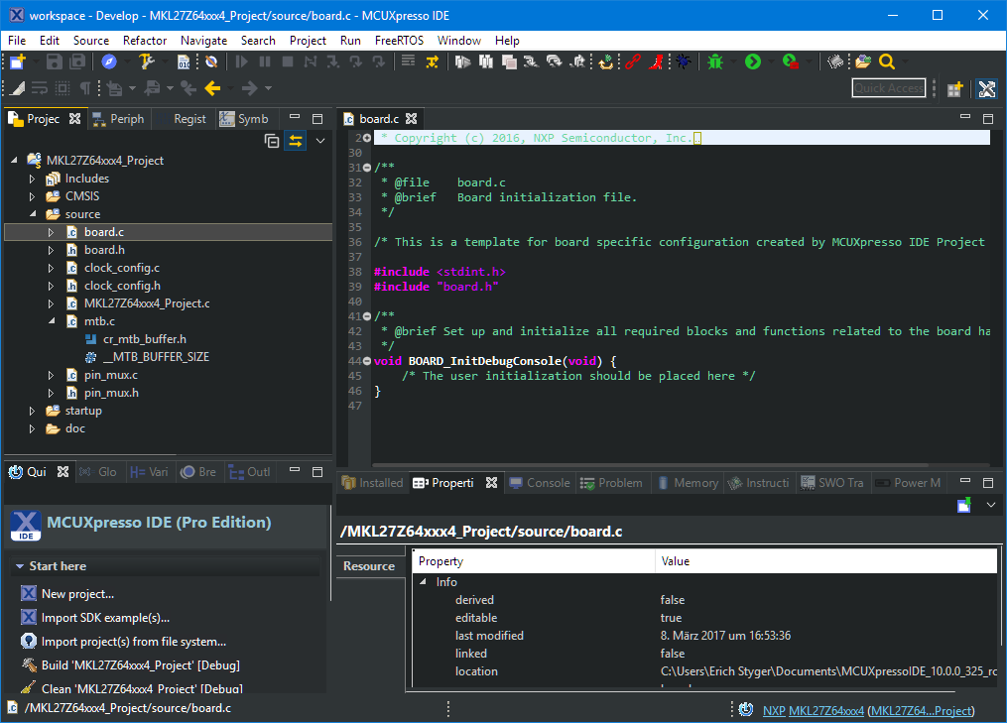Open Project Explorer view menu chevron
The height and width of the screenshot is (723, 1007).
320,141
